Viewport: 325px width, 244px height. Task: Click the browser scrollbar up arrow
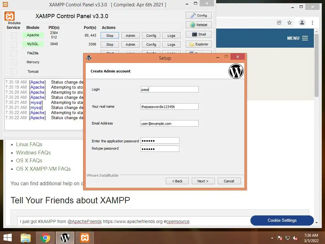(316, 31)
